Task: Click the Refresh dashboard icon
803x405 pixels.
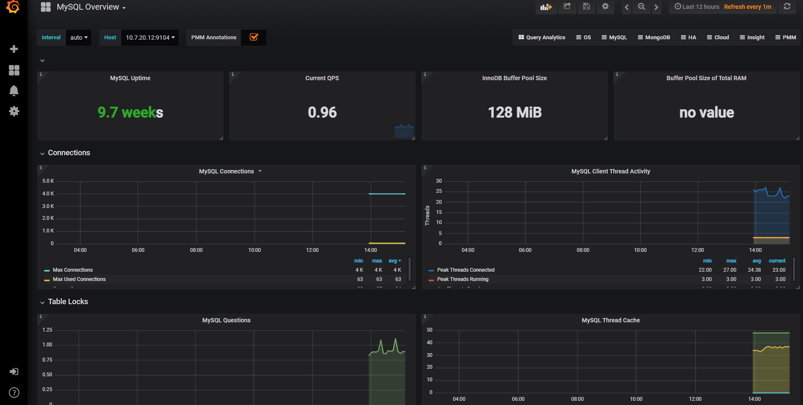Action: coord(787,6)
